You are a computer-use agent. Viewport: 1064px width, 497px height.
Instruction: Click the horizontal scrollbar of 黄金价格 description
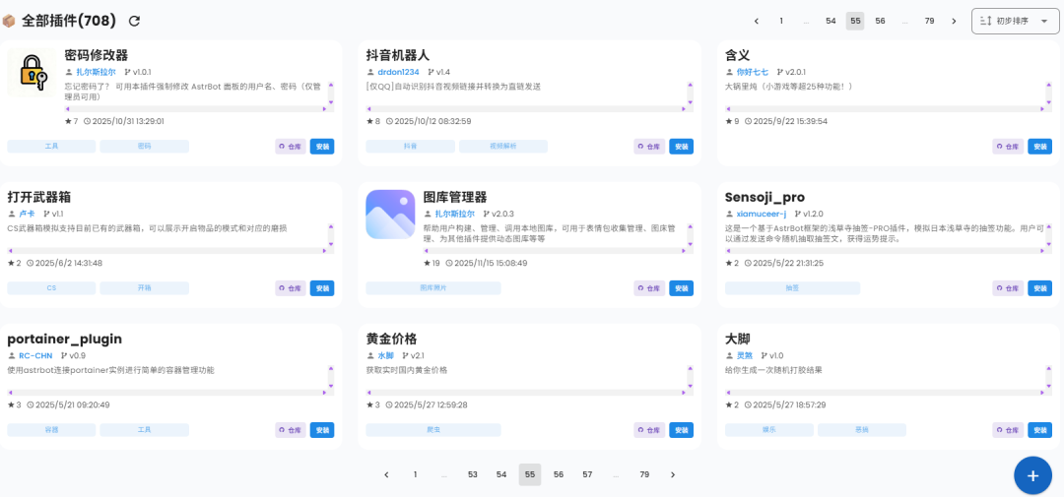(525, 392)
